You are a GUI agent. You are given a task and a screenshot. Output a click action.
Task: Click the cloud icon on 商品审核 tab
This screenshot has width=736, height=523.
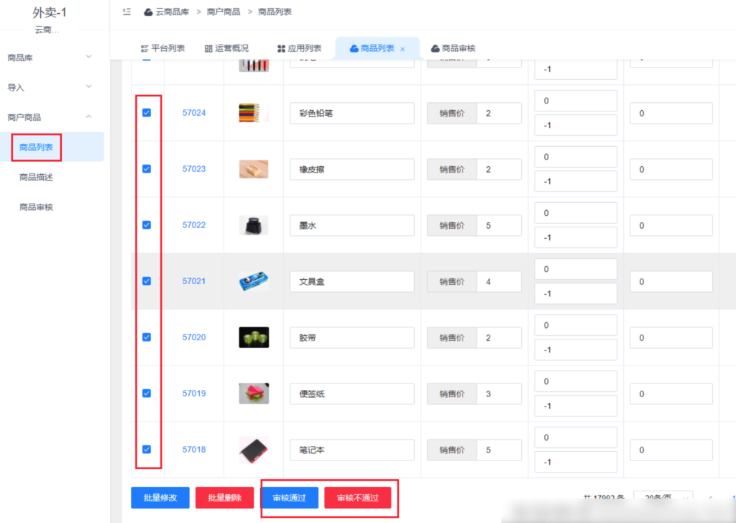tap(434, 48)
